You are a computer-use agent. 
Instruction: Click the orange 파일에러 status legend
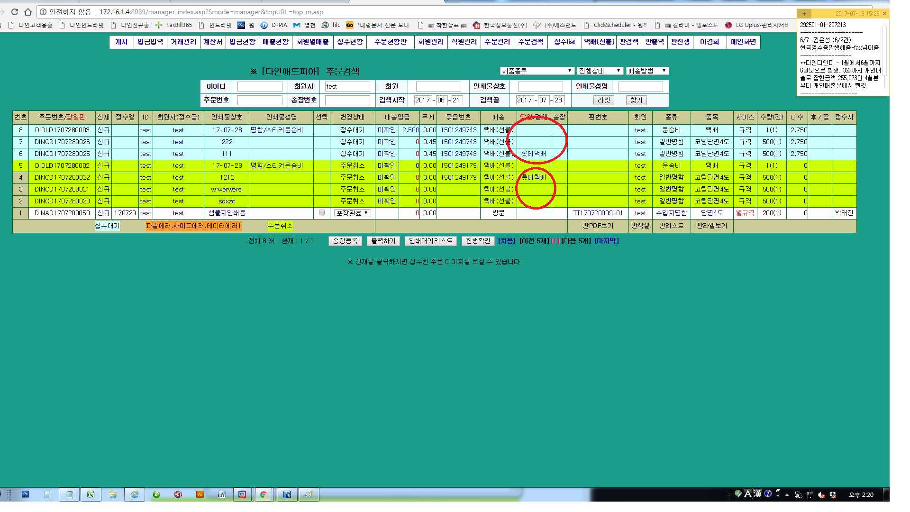pos(193,226)
